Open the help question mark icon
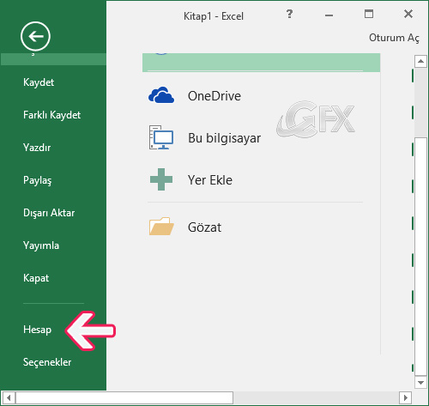 tap(289, 14)
